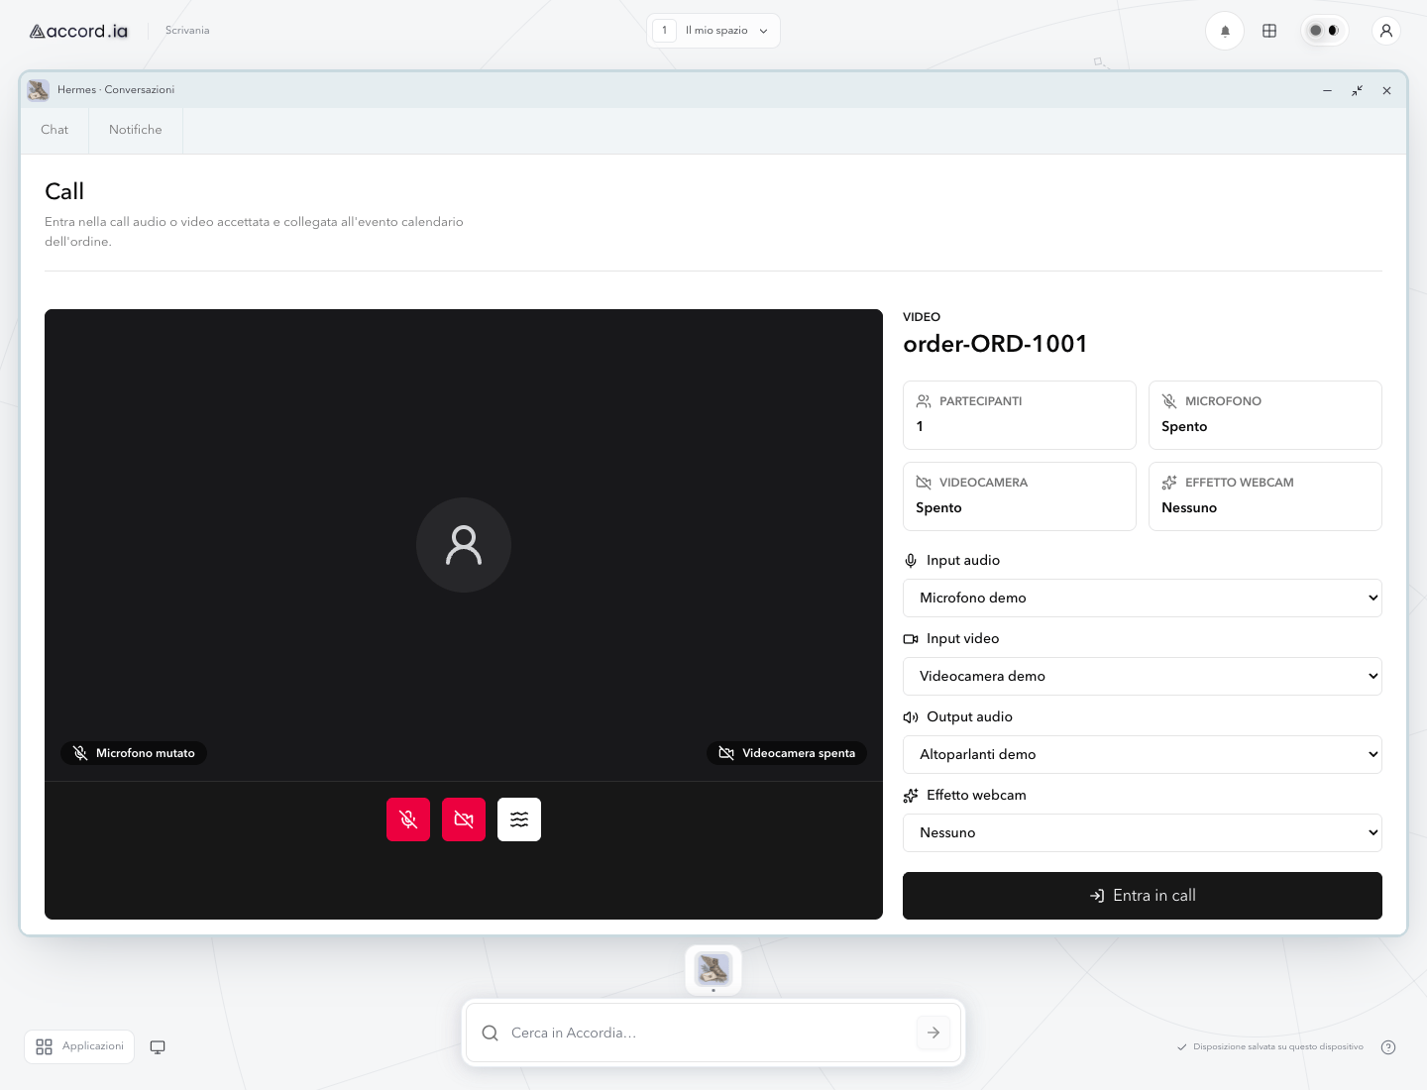This screenshot has width=1427, height=1090.
Task: Open the Il mio spazio workspace dropdown
Action: click(x=713, y=31)
